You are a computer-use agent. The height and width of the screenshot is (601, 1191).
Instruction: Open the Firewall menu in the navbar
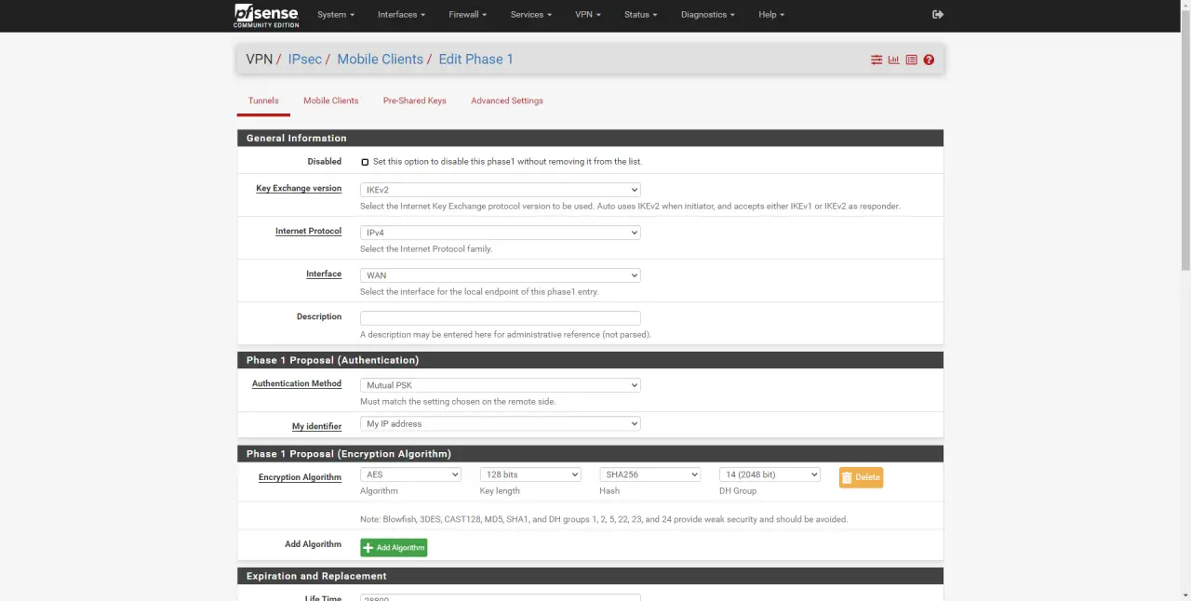pyautogui.click(x=467, y=15)
